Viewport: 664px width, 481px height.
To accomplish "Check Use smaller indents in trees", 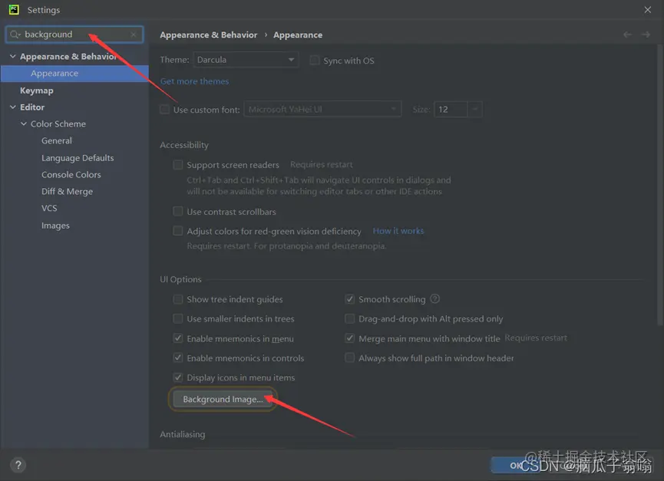I will 178,318.
